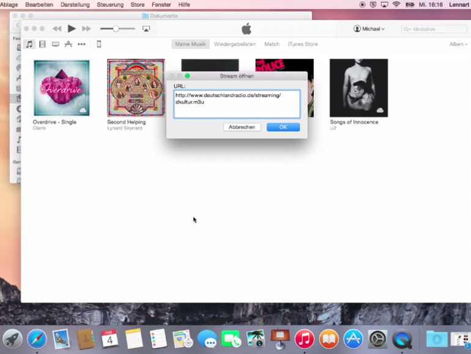Adjust the iTunes volume slider
471x354 pixels.
pyautogui.click(x=117, y=29)
